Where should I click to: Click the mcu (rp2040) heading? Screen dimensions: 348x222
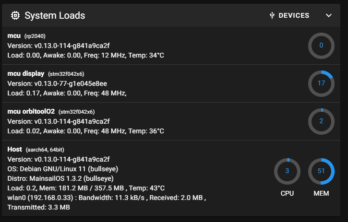26,35
